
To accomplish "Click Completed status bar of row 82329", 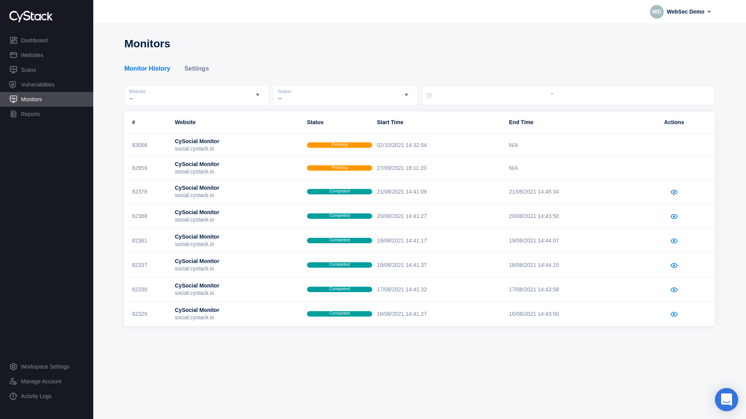I will pyautogui.click(x=340, y=314).
